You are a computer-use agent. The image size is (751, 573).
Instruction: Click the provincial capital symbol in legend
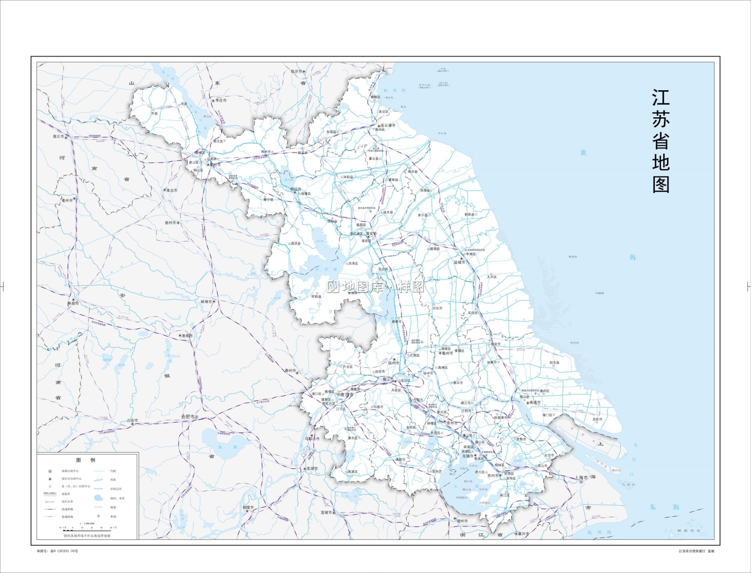click(50, 471)
